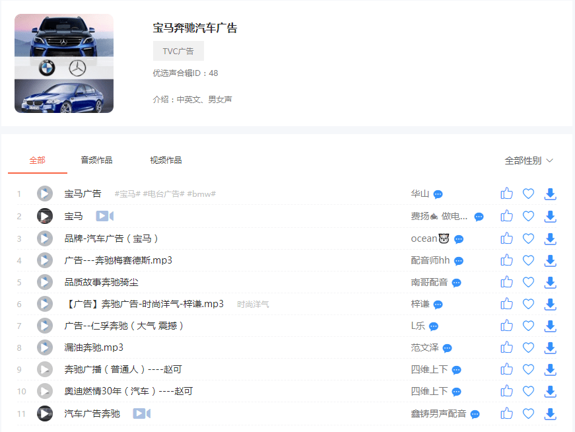
Task: Play the 宝马广告 audio track
Action: [45, 194]
